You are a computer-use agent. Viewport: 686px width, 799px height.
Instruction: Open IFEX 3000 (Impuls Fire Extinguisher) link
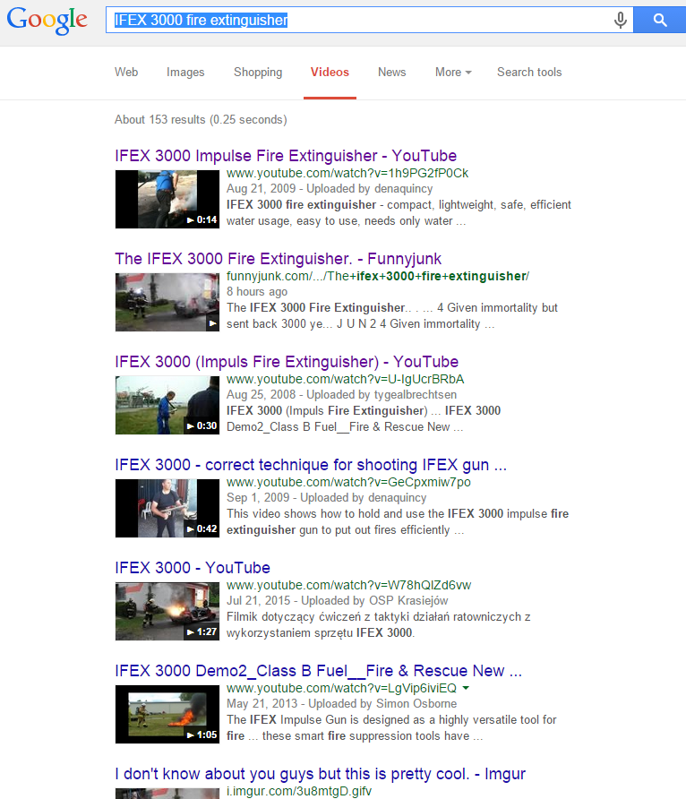point(287,362)
